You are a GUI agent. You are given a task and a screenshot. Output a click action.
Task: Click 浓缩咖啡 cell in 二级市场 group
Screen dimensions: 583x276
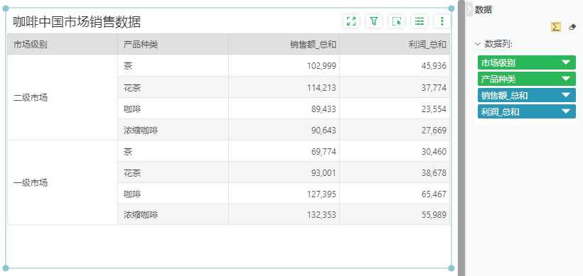(x=173, y=131)
